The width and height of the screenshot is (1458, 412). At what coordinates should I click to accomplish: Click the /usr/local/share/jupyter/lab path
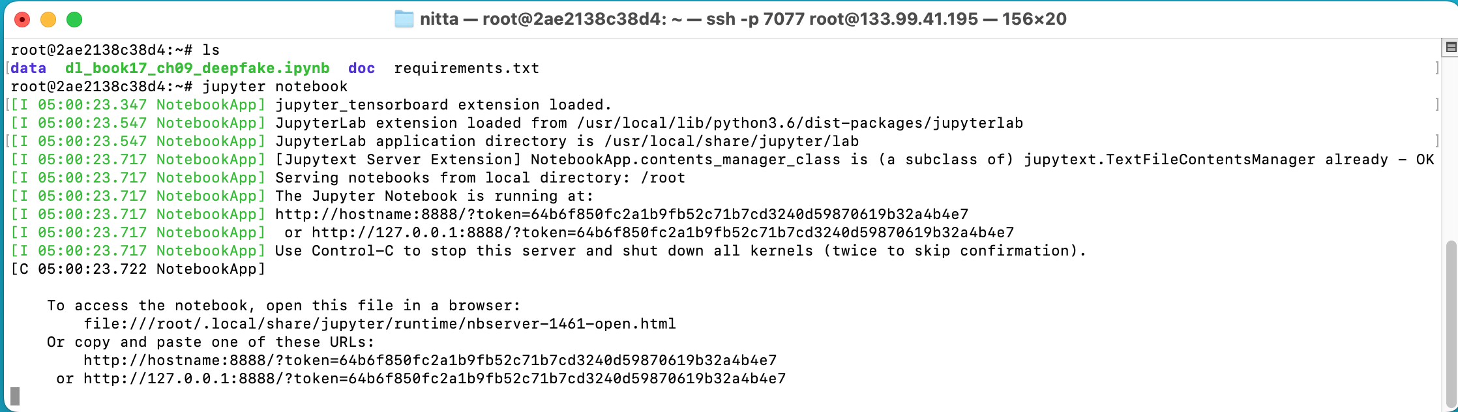731,141
